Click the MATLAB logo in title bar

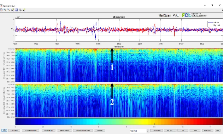tap(1, 6)
